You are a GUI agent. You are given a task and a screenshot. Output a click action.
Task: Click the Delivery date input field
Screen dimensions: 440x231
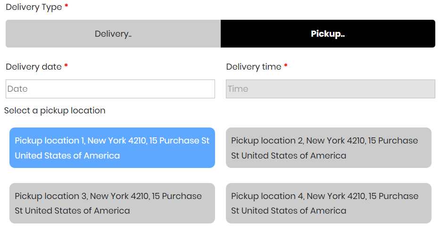tap(110, 89)
